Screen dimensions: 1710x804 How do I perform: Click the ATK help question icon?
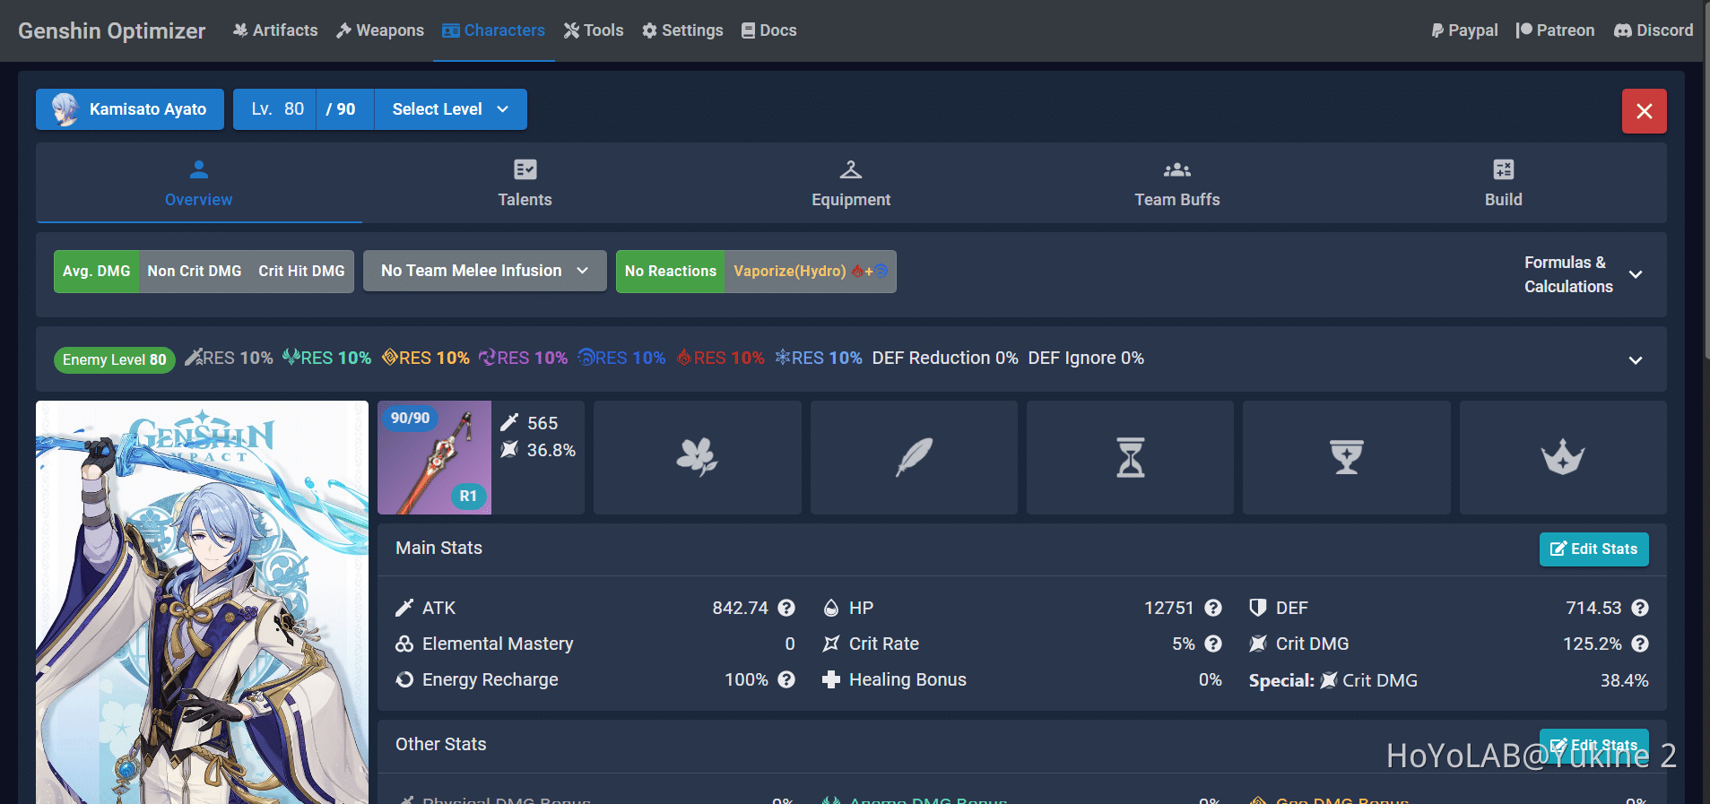[786, 608]
